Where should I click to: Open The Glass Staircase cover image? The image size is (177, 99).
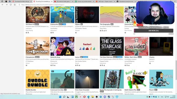click(x=112, y=46)
